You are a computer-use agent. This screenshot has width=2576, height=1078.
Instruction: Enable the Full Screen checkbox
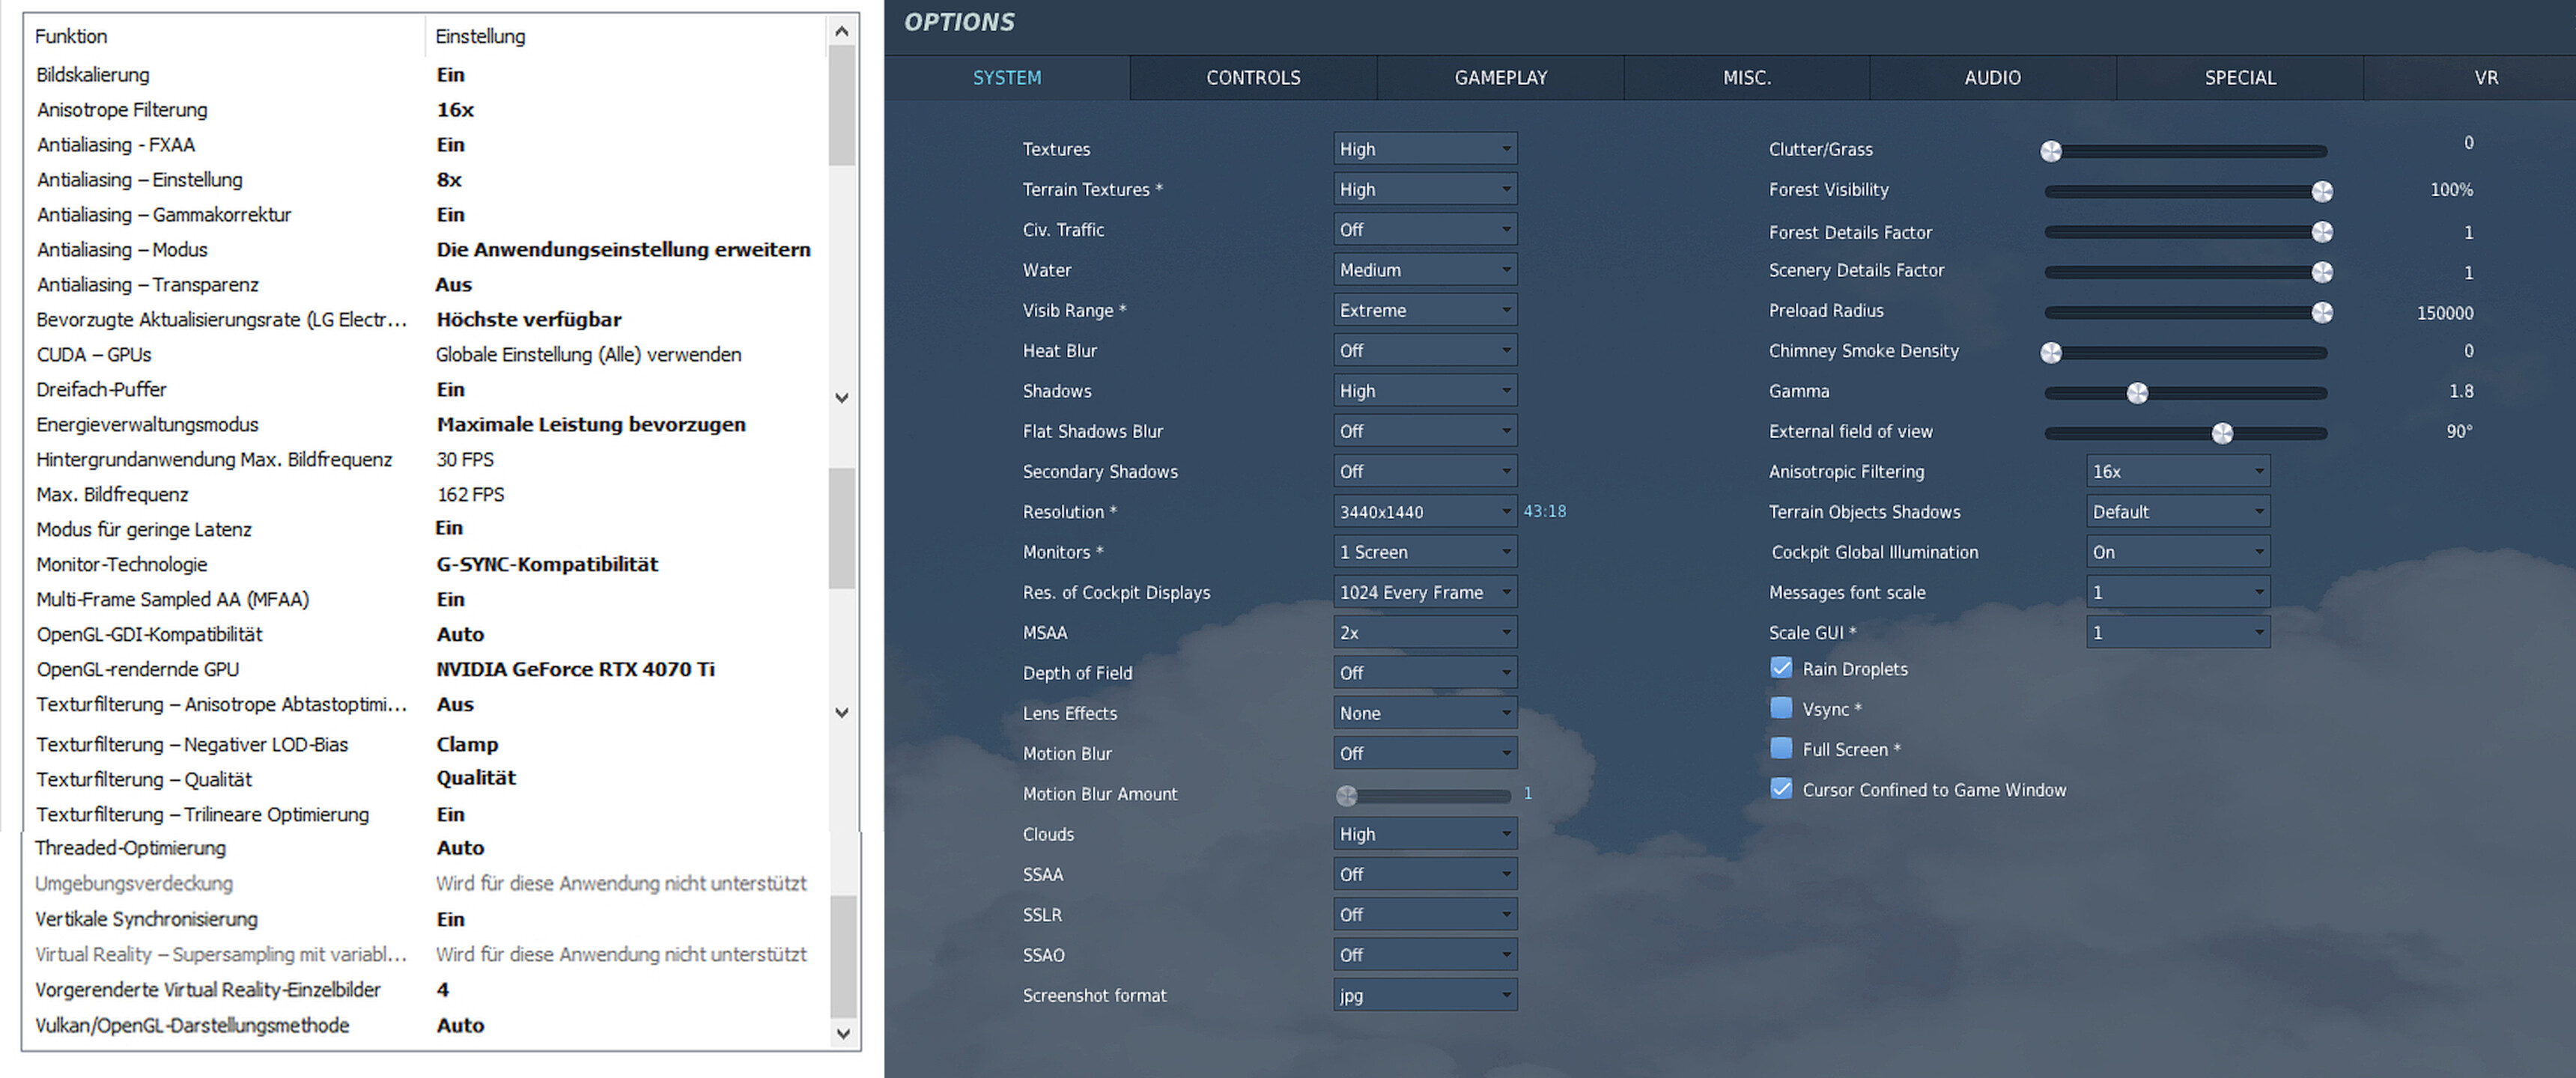(x=1781, y=748)
